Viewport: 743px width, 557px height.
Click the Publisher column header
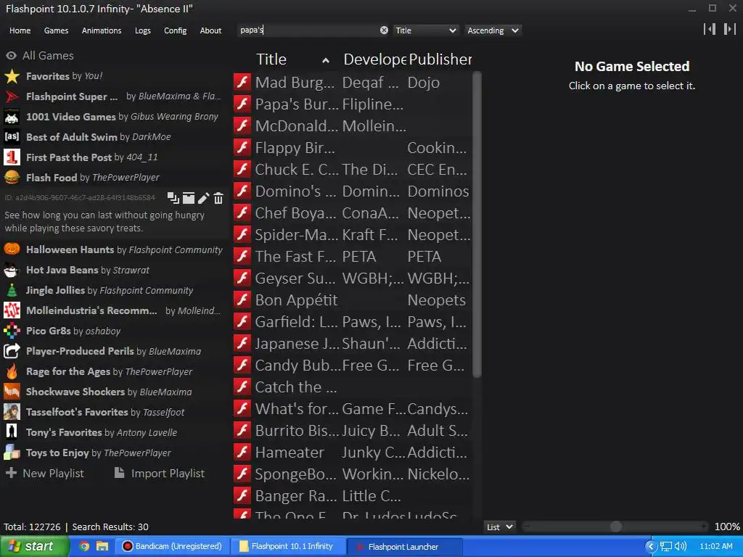point(440,59)
